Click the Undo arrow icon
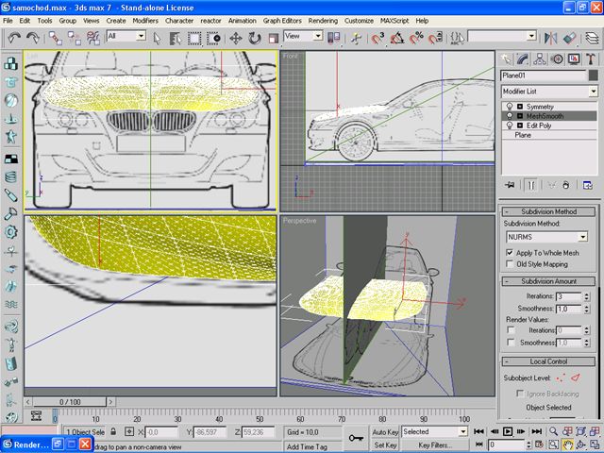This screenshot has width=604, height=453. (x=14, y=38)
